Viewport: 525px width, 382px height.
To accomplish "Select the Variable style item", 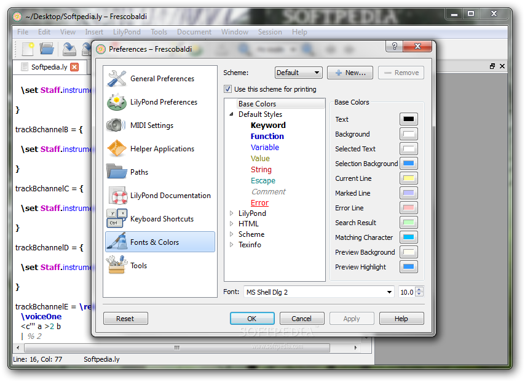I will [x=264, y=148].
